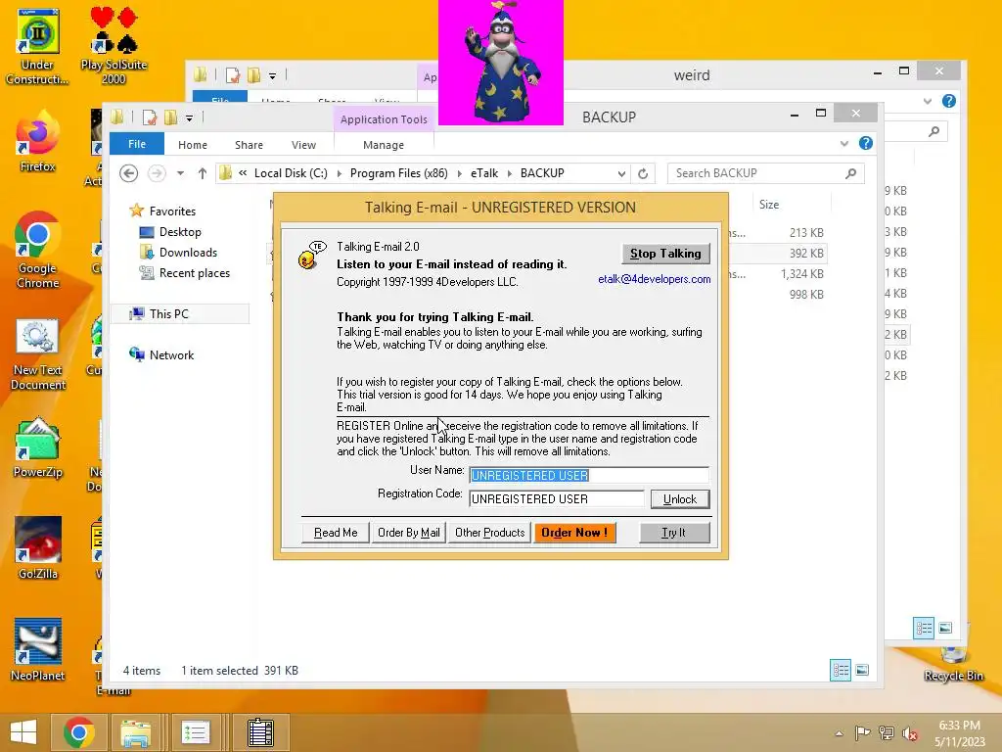The height and width of the screenshot is (752, 1002).
Task: Open the File tab in BACKUP window
Action: pyautogui.click(x=137, y=144)
